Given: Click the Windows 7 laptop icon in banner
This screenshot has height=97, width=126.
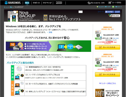Looking at the screenshot, I should (x=61, y=47).
